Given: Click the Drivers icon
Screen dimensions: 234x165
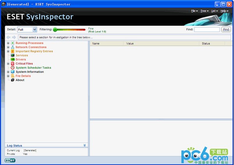Looking at the screenshot, I should 12,59.
